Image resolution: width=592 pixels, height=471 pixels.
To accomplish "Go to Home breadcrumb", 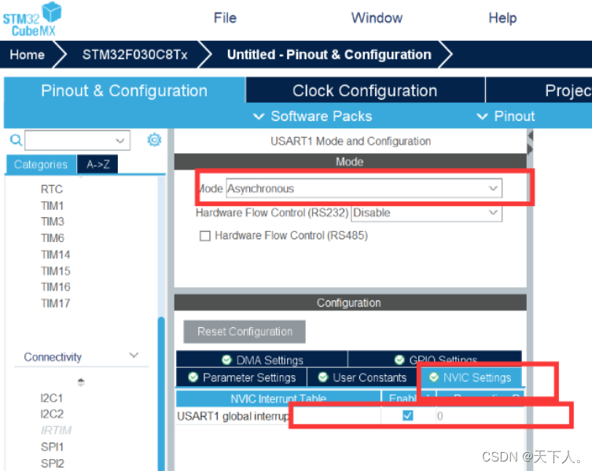I will [x=28, y=54].
